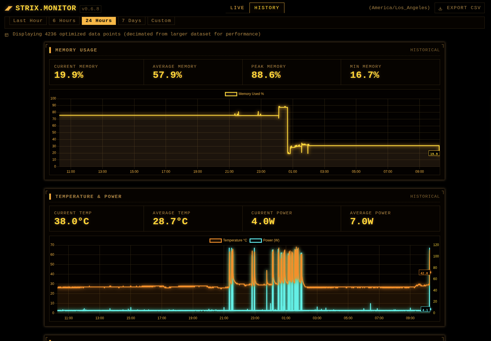491x341 pixels.
Task: Select the Last Hour range
Action: point(28,21)
